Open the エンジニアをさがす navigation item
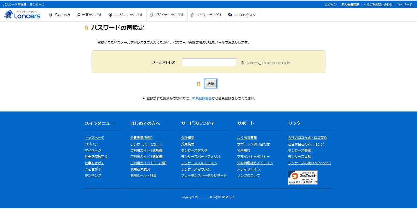The width and height of the screenshot is (417, 209). tap(125, 15)
